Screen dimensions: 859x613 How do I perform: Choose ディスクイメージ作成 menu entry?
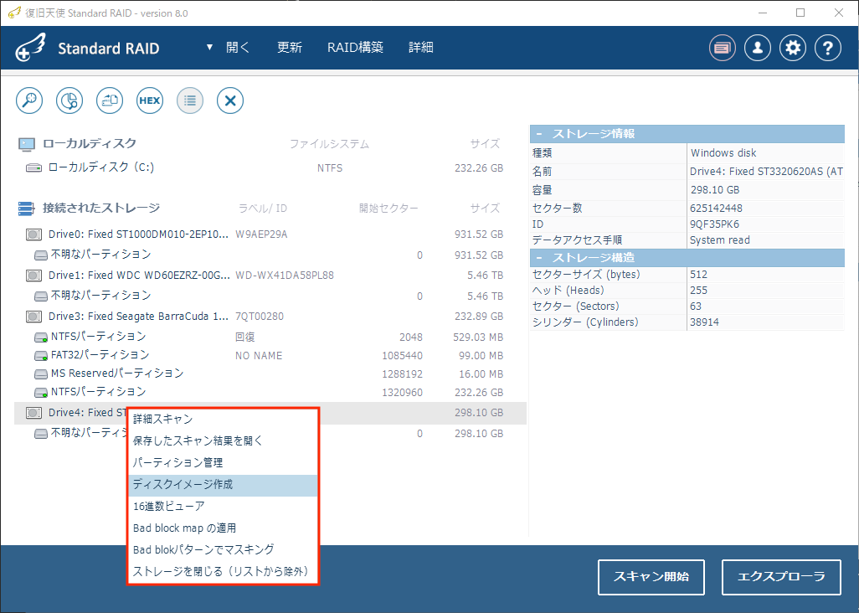coord(223,485)
